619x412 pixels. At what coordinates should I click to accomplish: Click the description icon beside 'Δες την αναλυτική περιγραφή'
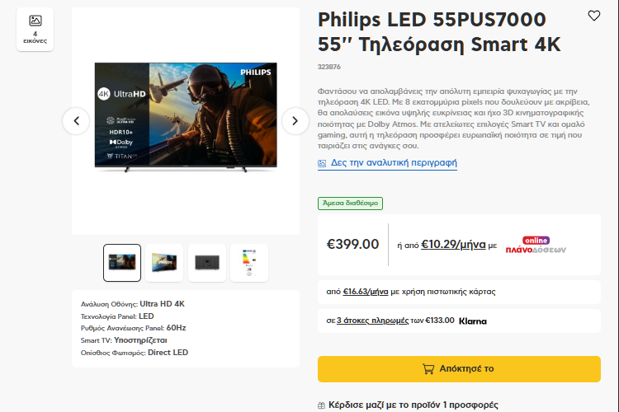pos(322,163)
